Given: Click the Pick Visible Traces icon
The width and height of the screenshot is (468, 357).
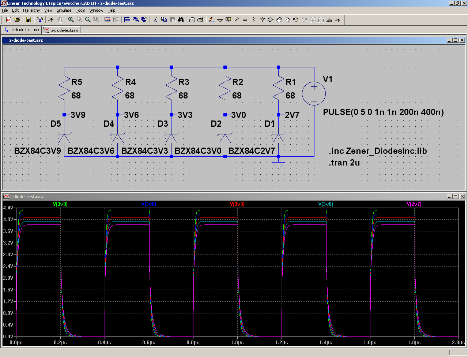Looking at the screenshot, I should click(107, 20).
